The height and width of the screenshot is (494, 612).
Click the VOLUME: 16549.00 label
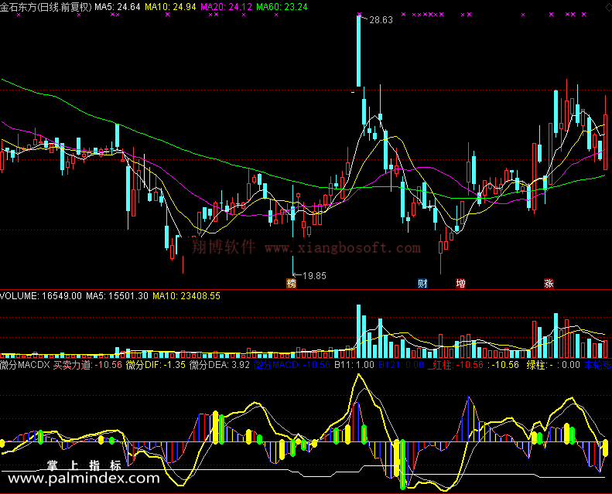41,296
